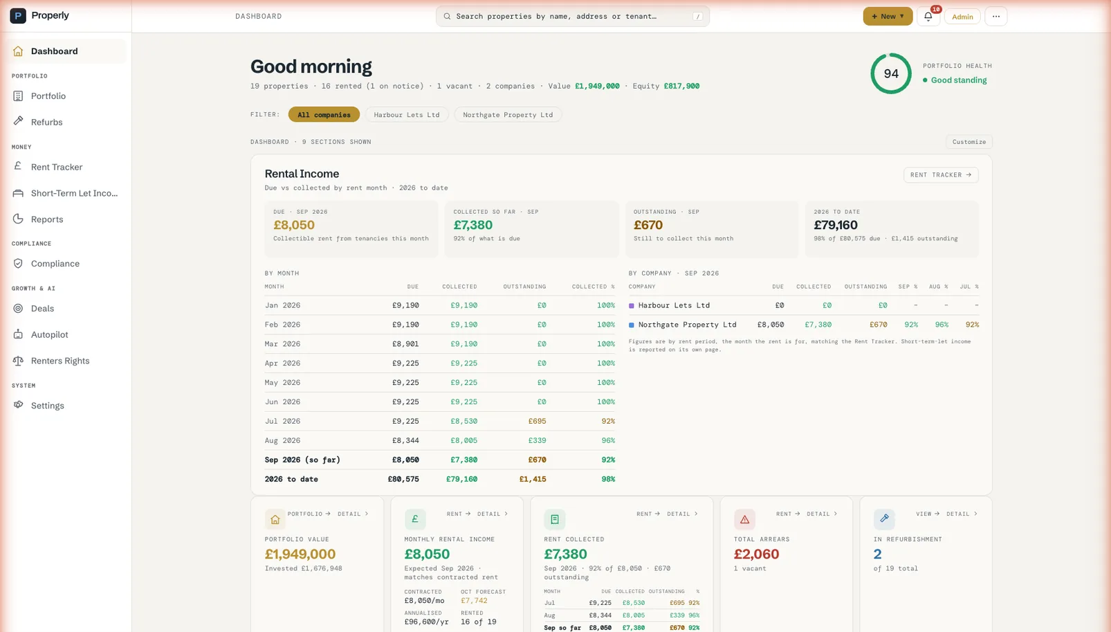Click the Due Sep 2026 summary tile
1111x632 pixels.
tap(351, 229)
